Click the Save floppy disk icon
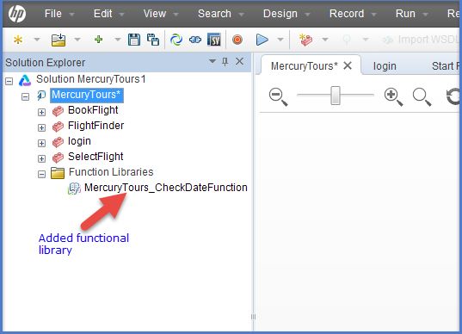Image resolution: width=462 pixels, height=334 pixels. [x=134, y=40]
